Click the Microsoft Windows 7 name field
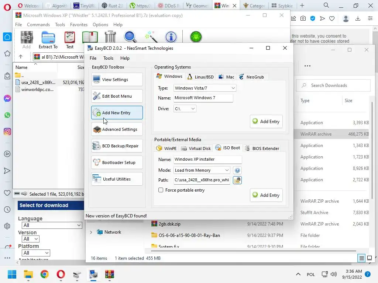Image resolution: width=378 pixels, height=283 pixels. [x=203, y=98]
